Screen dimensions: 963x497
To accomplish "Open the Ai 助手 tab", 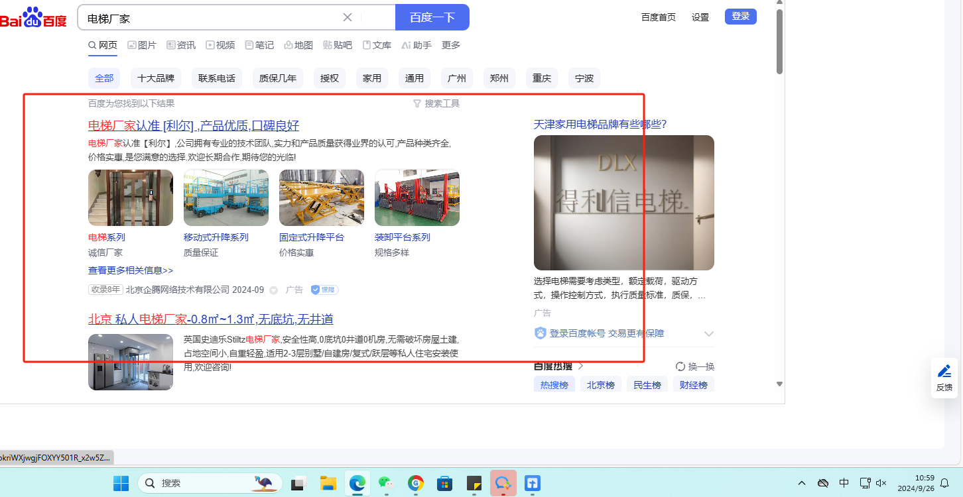I will tap(417, 45).
